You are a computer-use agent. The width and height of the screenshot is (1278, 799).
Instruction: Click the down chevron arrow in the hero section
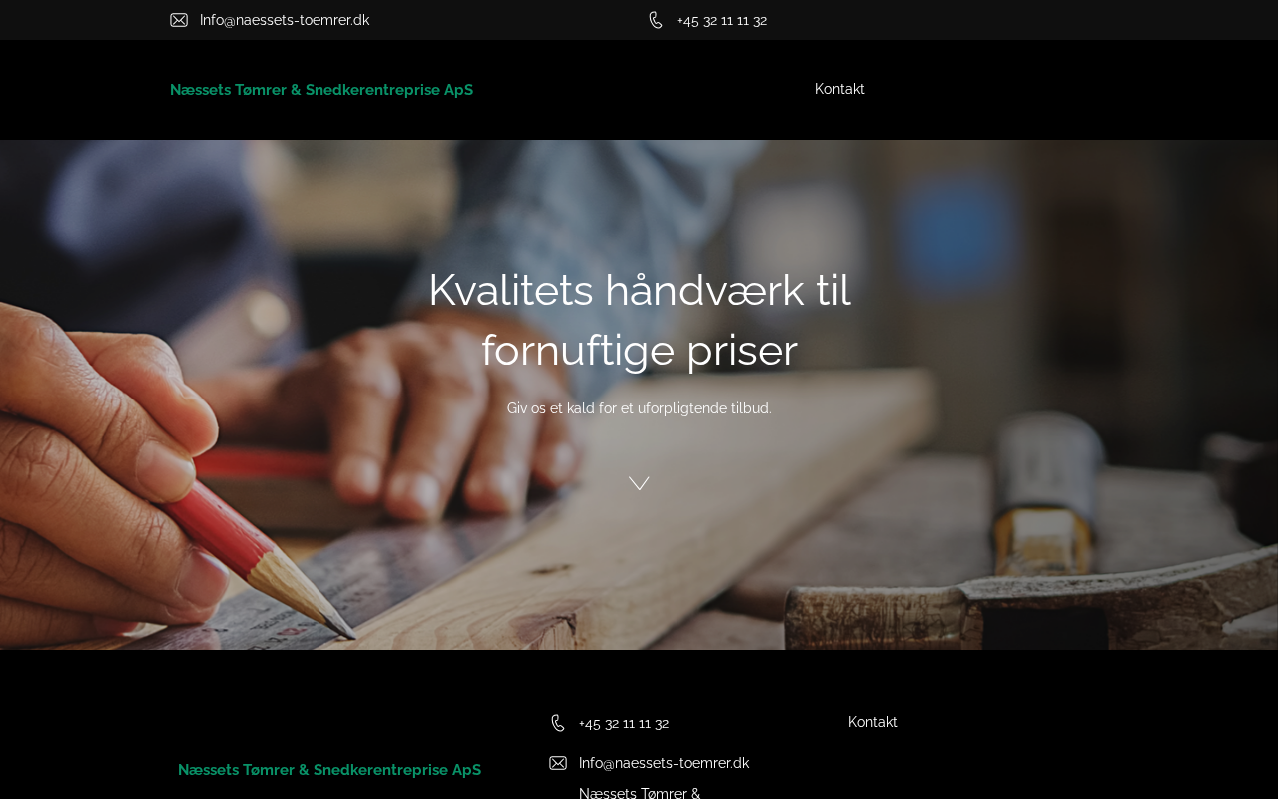639,483
